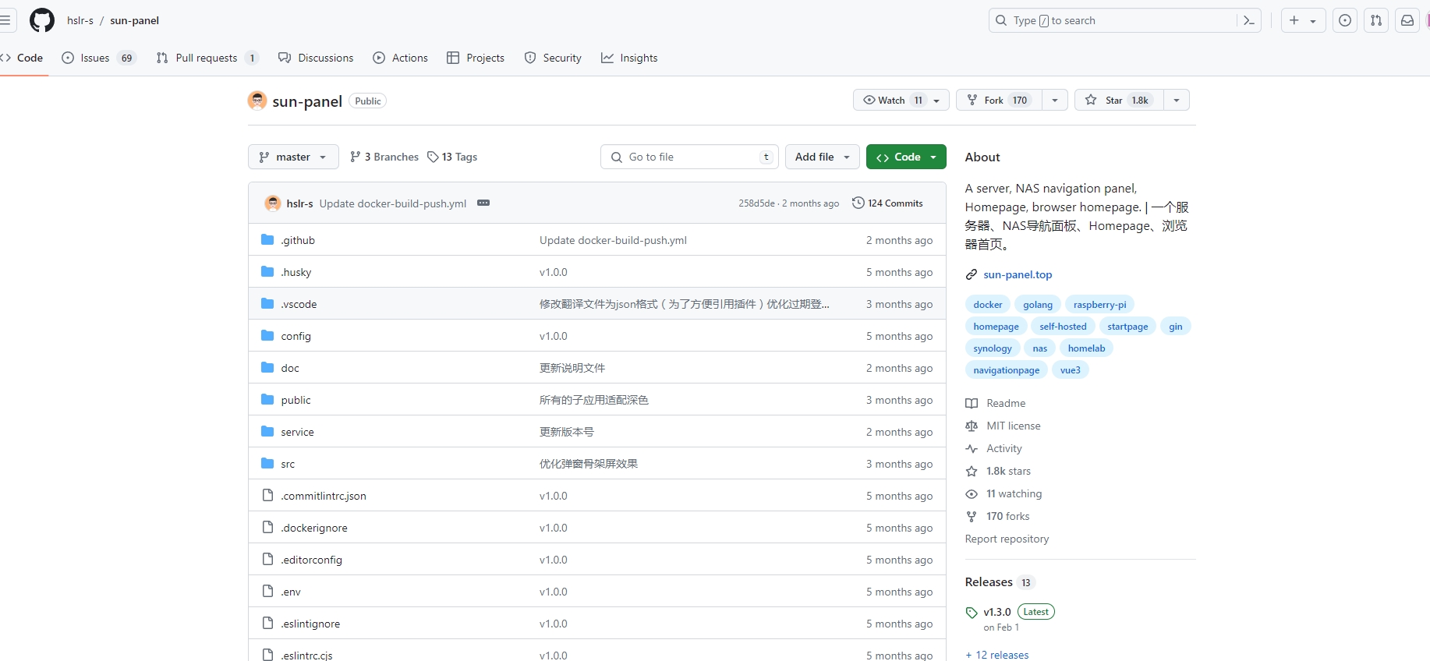Open the command palette icon in search
Image resolution: width=1430 pixels, height=661 pixels.
point(1248,20)
